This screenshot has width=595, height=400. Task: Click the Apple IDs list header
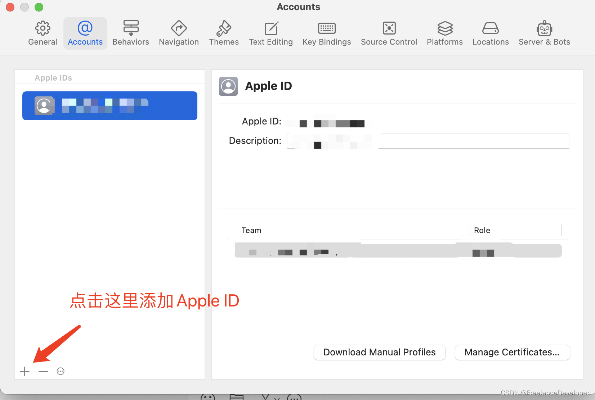53,78
